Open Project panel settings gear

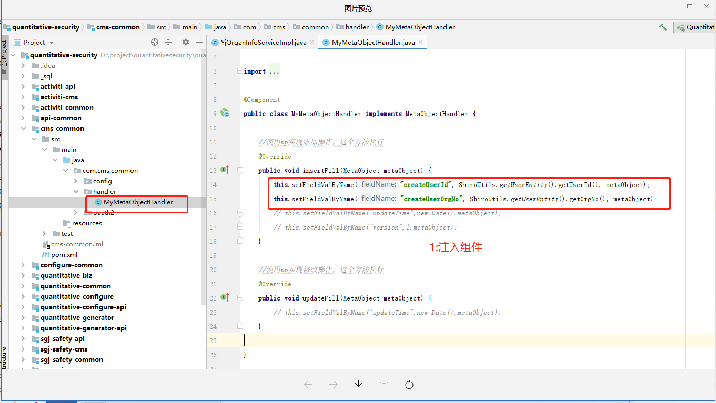point(186,42)
